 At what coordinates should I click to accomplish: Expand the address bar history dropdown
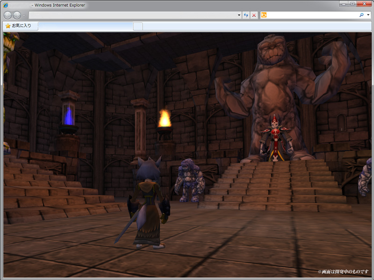[x=239, y=15]
